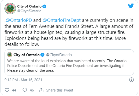Click the @CityofOntario handle under the author name
The height and width of the screenshot is (96, 139).
pos(29,11)
